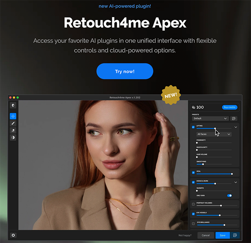The image size is (251, 243).
Task: Click the Eye Vessels slider handle
Action: pos(220,215)
